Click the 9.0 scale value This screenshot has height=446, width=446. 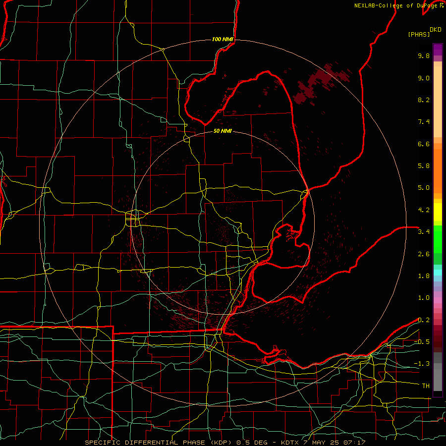point(424,78)
